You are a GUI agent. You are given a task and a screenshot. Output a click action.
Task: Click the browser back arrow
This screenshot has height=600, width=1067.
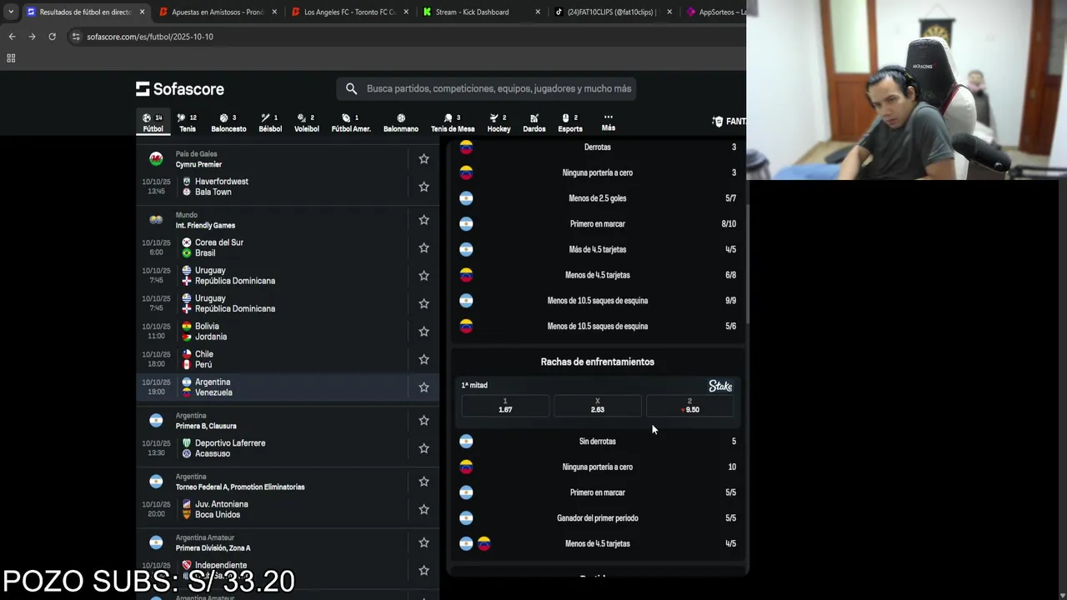[12, 37]
